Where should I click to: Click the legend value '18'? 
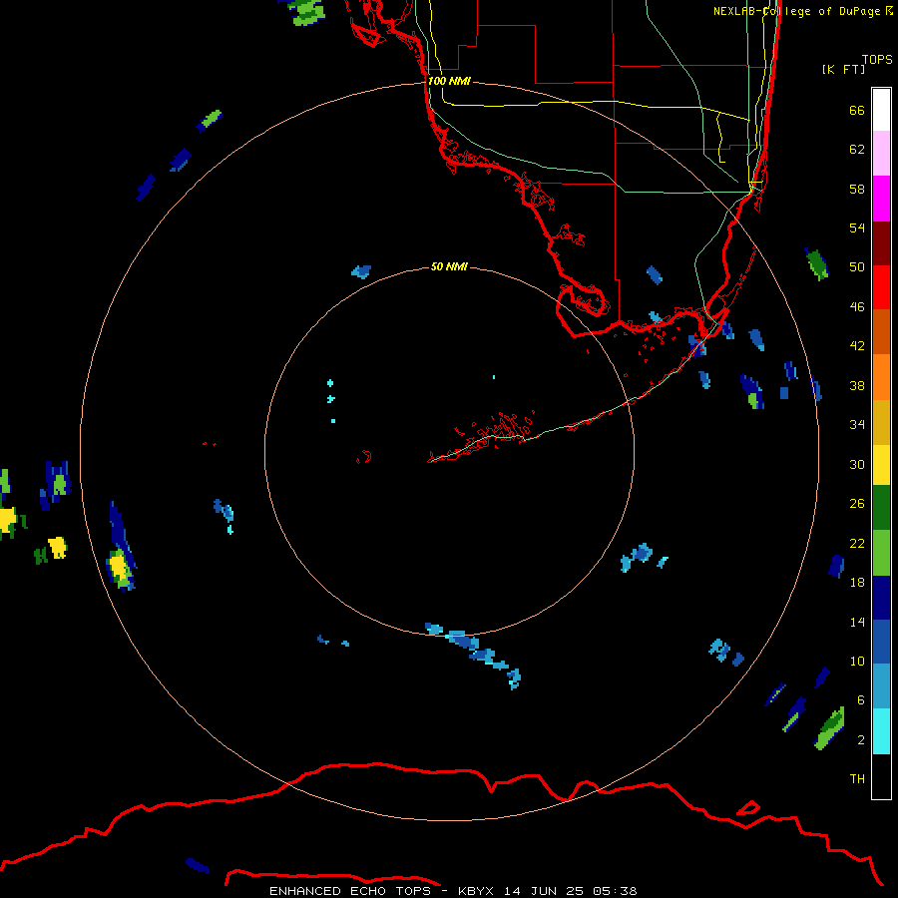[857, 583]
